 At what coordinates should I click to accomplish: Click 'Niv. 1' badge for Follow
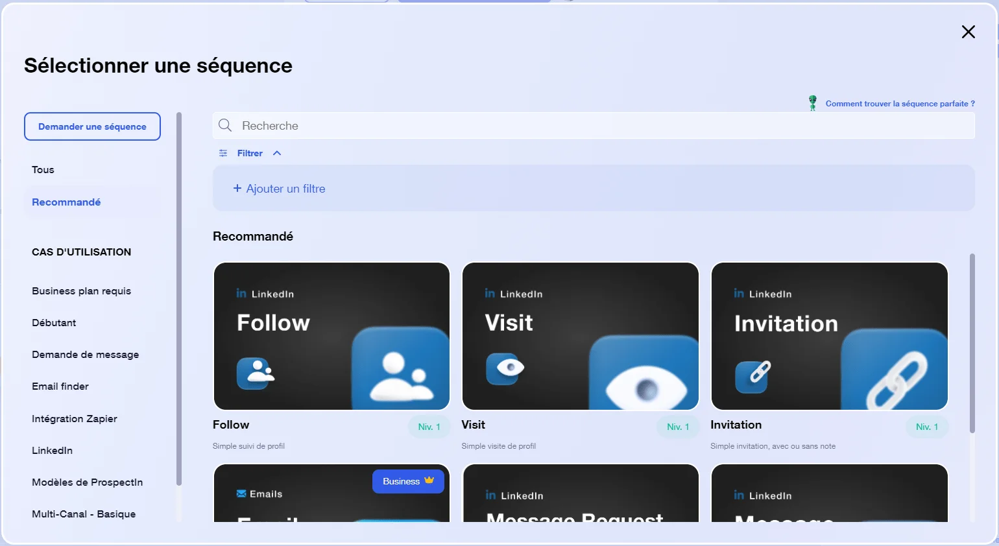point(429,427)
